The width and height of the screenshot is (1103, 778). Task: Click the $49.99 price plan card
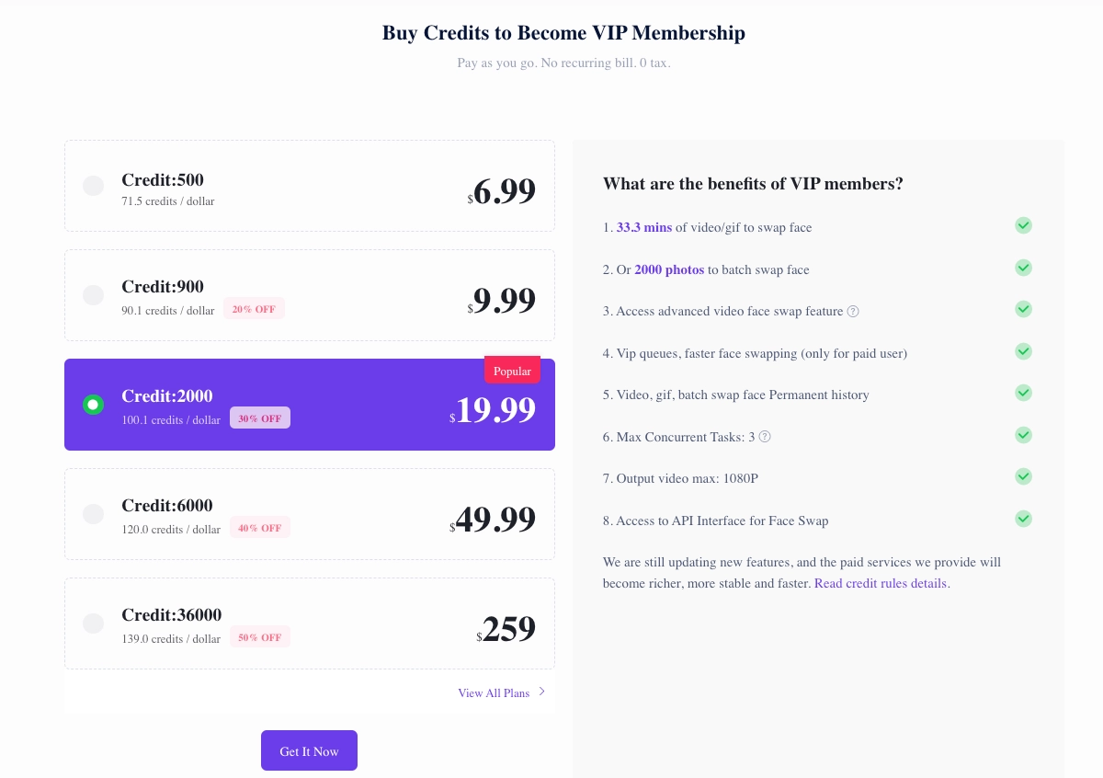tap(310, 514)
